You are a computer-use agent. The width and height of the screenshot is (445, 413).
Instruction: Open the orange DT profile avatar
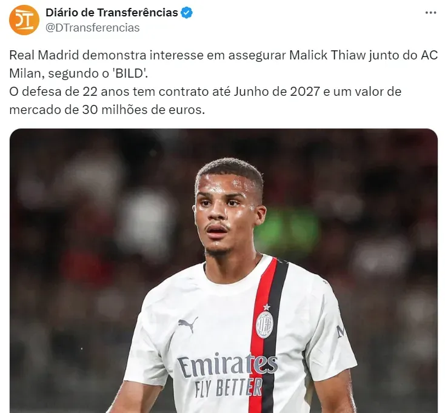[x=24, y=20]
